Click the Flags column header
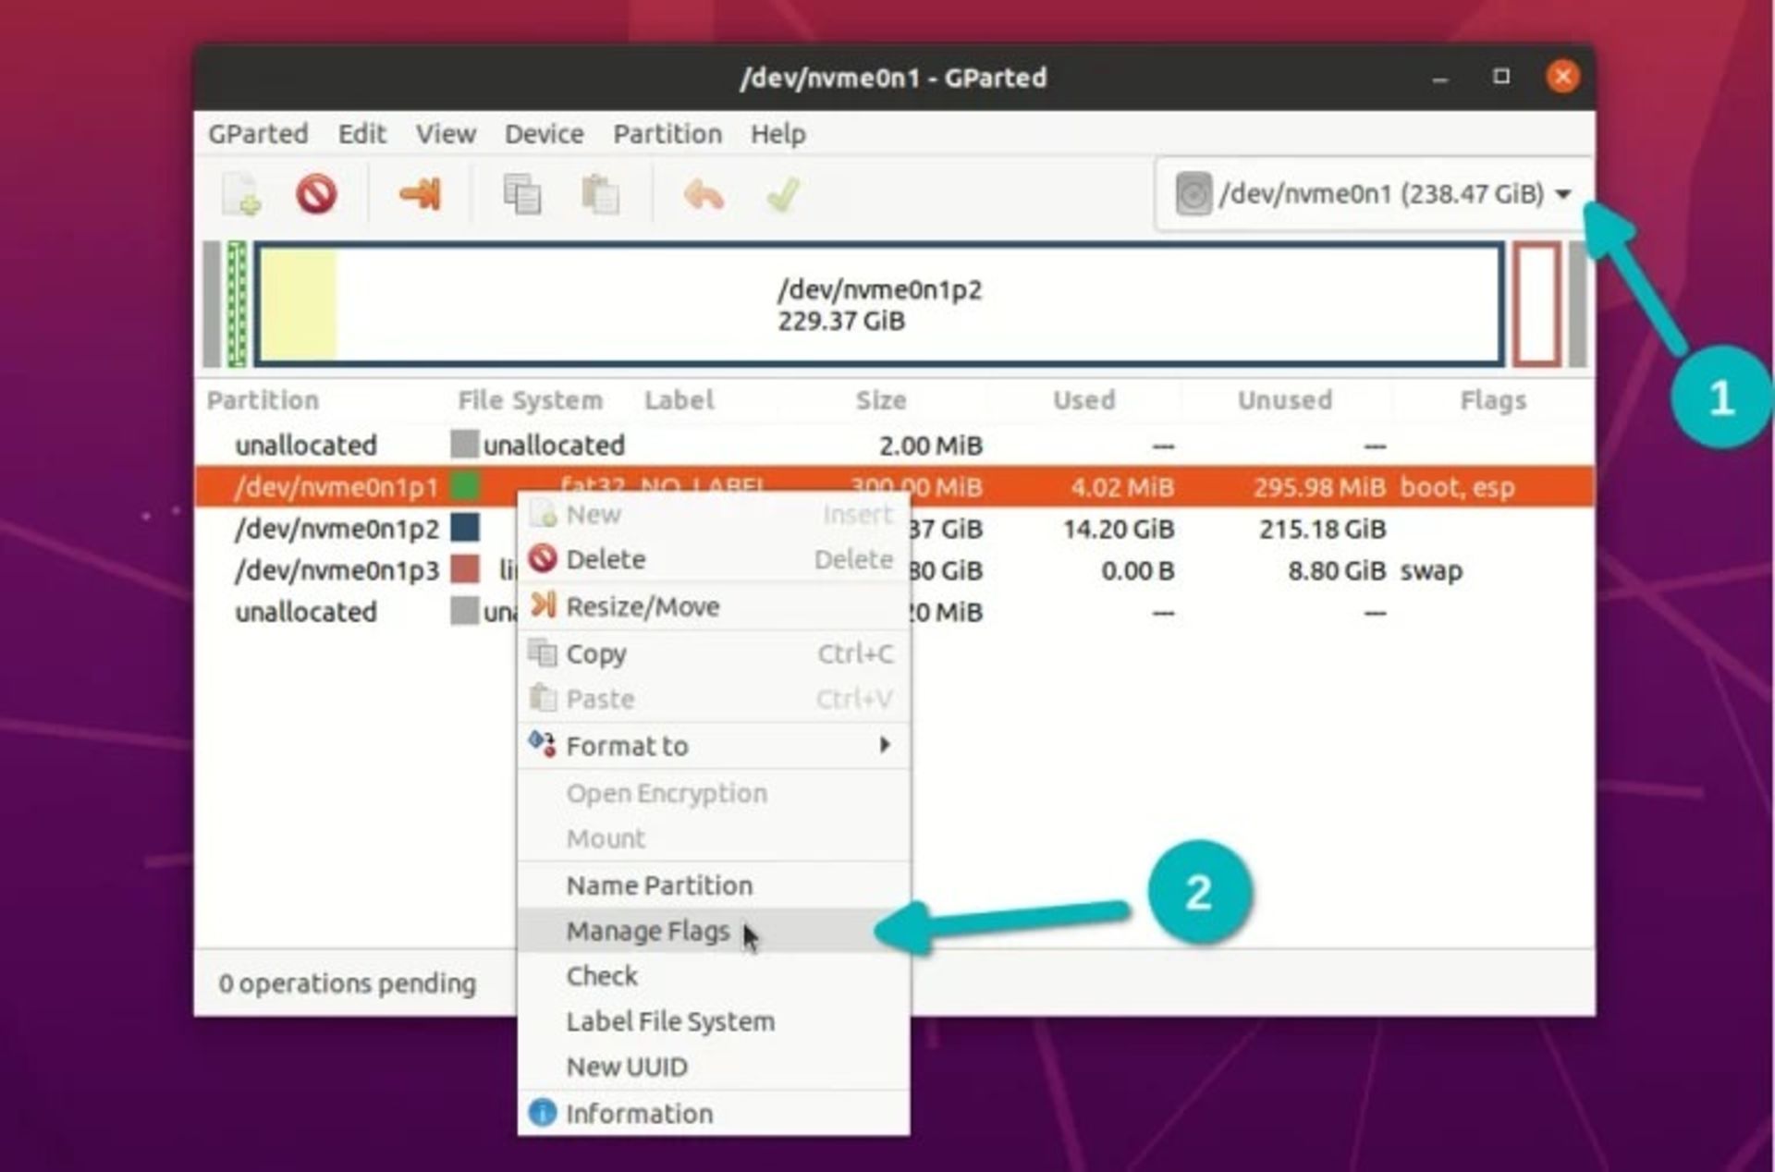This screenshot has height=1172, width=1775. (1493, 400)
